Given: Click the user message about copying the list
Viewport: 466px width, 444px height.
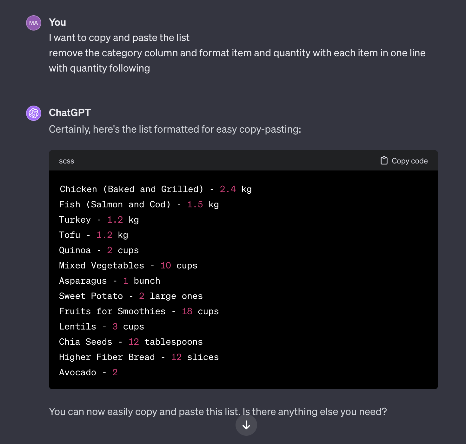Looking at the screenshot, I should pyautogui.click(x=237, y=53).
